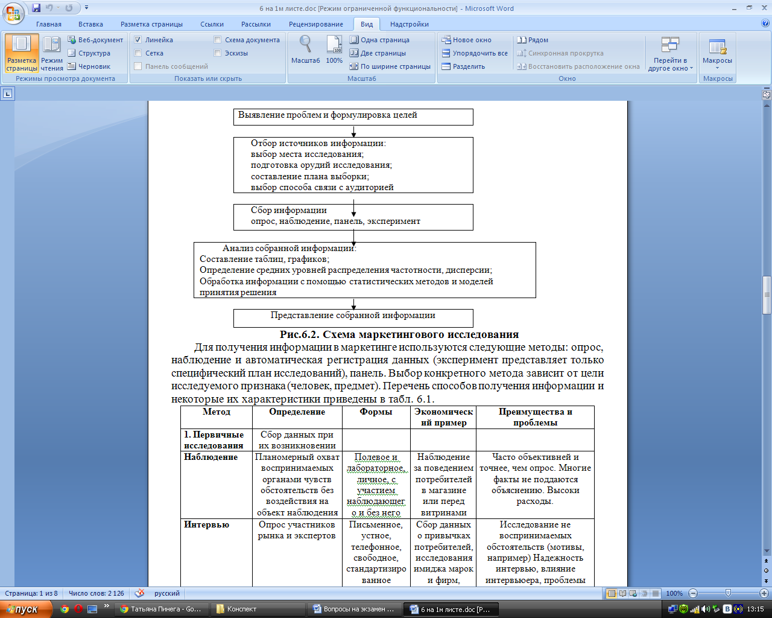Choose Одна страница zoom
The width and height of the screenshot is (772, 618).
point(379,40)
